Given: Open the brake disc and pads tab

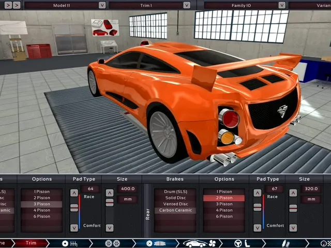Looking at the screenshot, I should point(156,243).
